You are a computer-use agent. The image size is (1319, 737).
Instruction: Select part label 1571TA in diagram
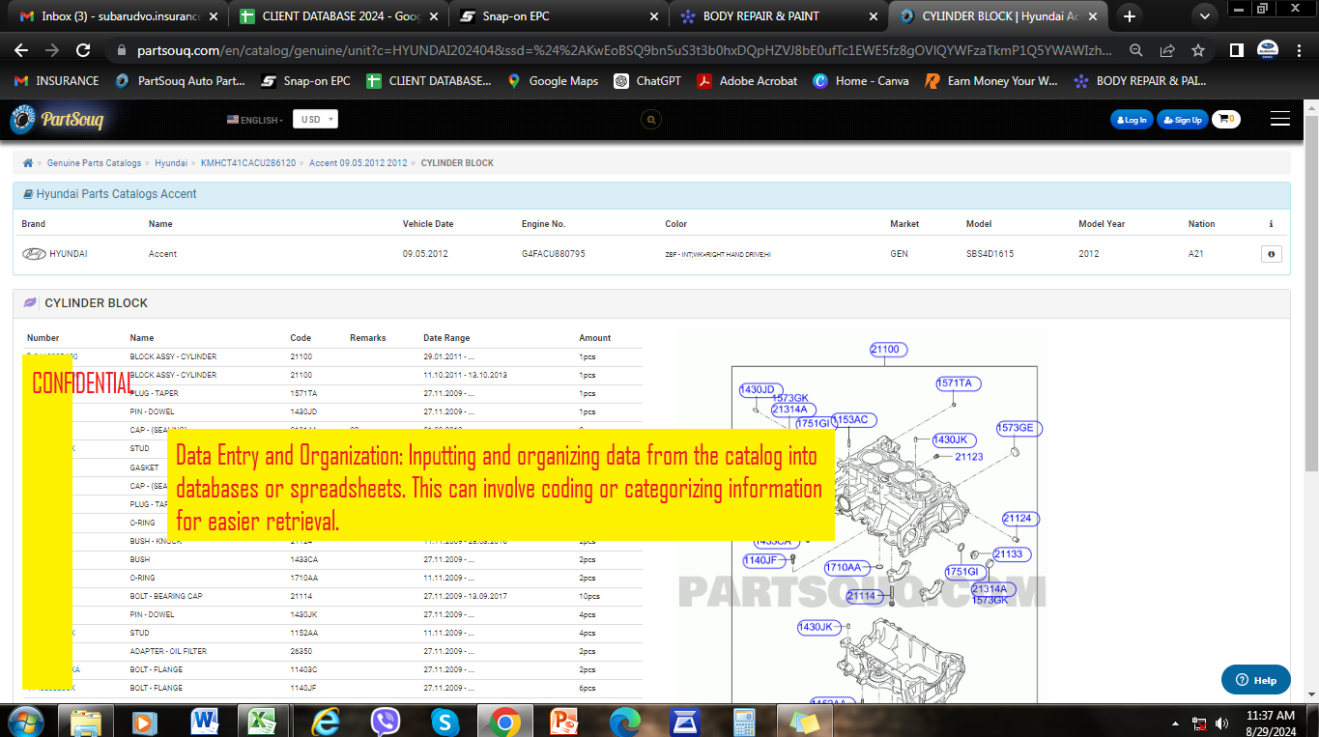tap(958, 383)
